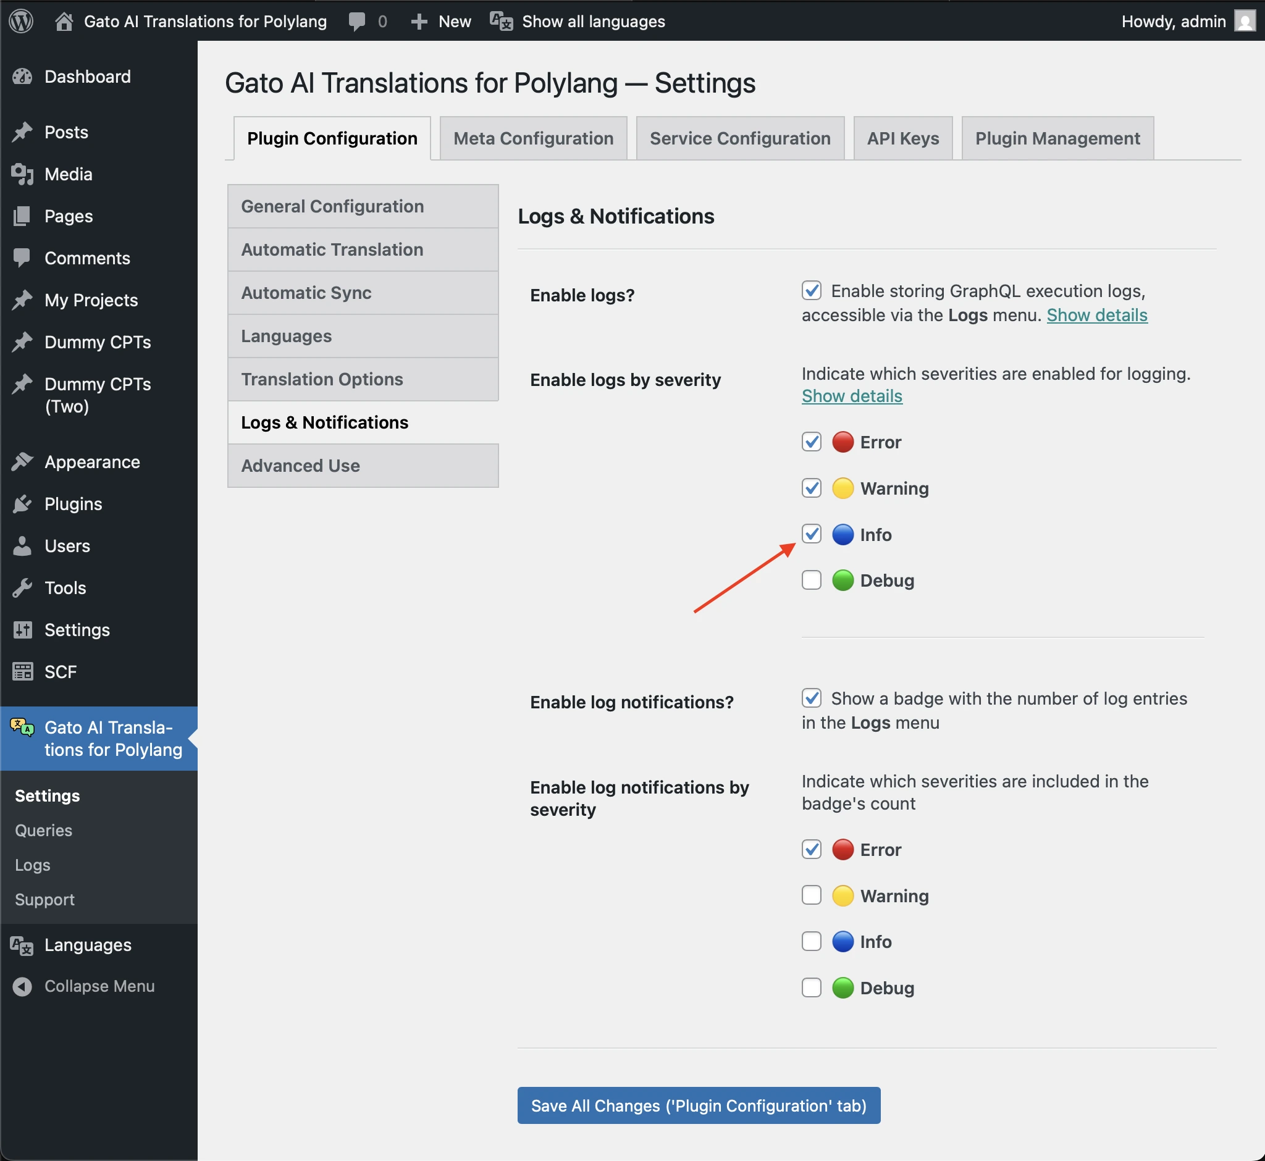
Task: Open the Translation Options section
Action: point(322,379)
